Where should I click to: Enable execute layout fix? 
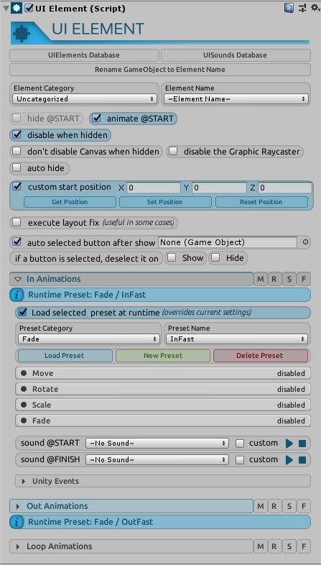17,223
